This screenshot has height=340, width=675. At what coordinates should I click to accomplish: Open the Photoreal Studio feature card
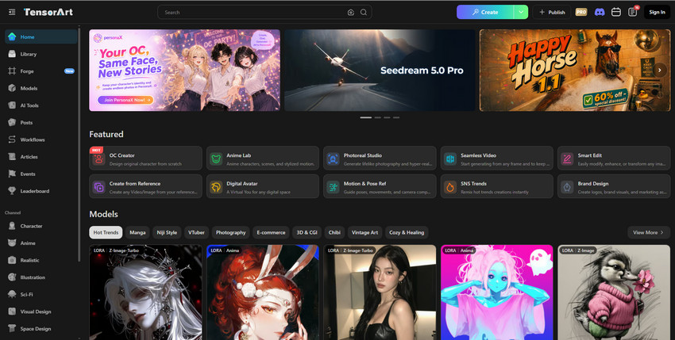pyautogui.click(x=380, y=159)
